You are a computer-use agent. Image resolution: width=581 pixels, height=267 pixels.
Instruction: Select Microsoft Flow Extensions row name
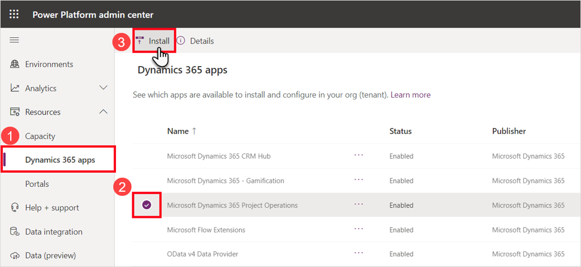point(206,230)
